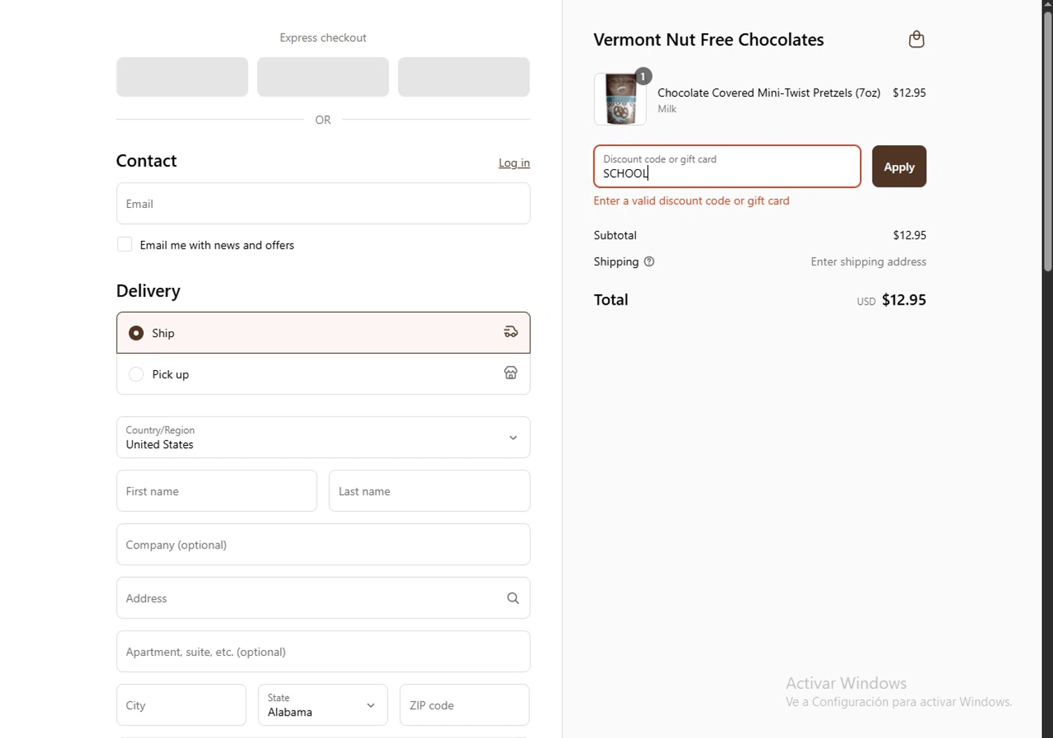Click the Chocolate Covered Mini-Twist Pretzels product name
Viewport: 1053px width, 738px height.
pos(769,93)
